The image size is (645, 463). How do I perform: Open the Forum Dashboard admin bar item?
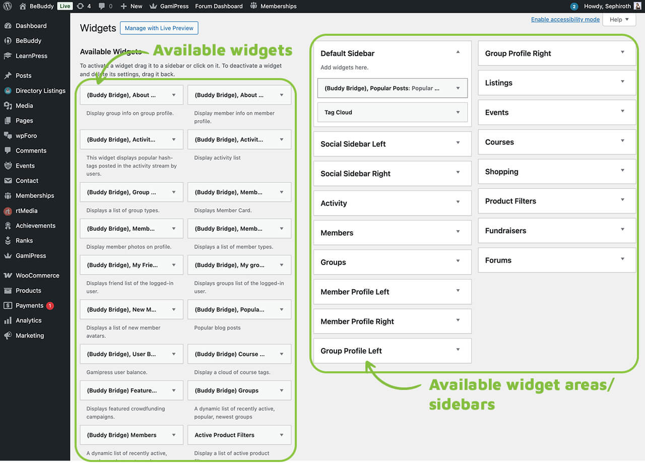pos(219,6)
